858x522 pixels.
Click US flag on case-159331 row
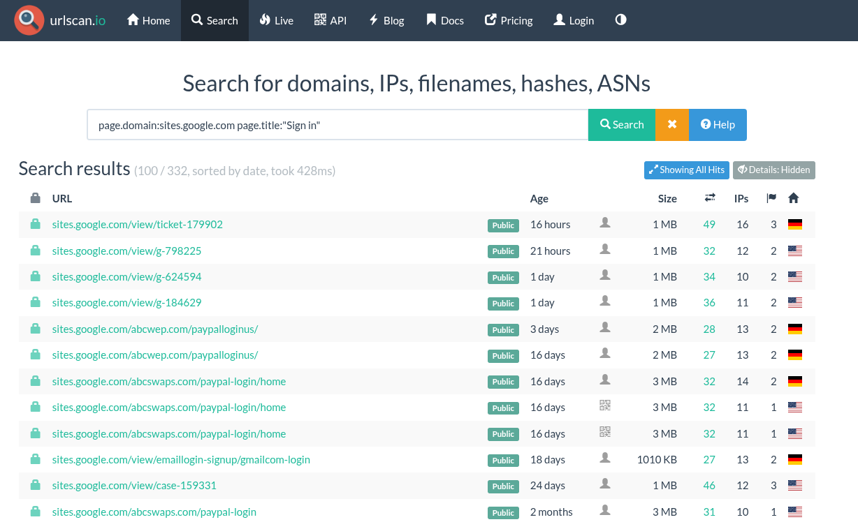click(794, 486)
